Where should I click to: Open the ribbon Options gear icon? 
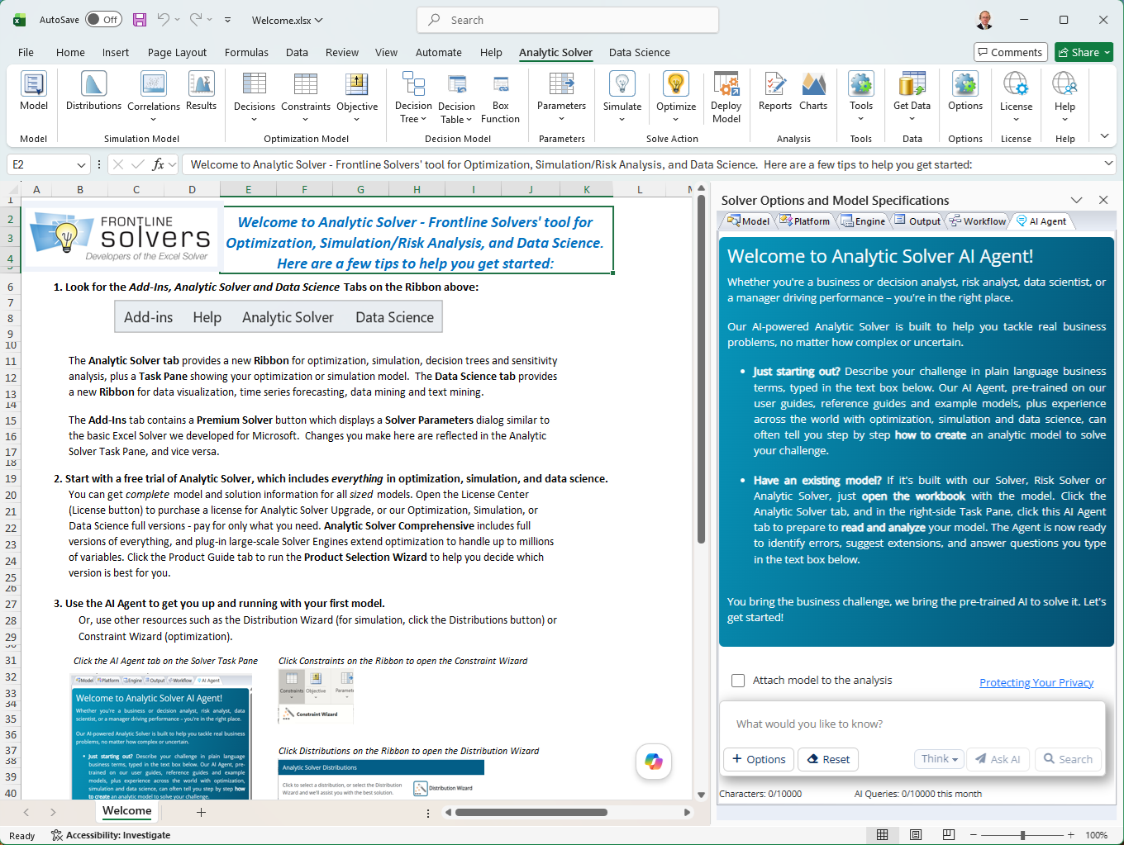965,92
